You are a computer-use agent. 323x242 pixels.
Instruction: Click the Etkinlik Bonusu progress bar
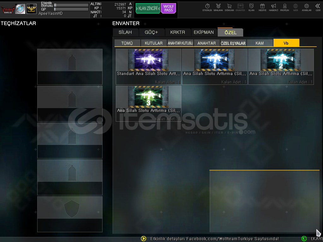pyautogui.click(x=71, y=5)
